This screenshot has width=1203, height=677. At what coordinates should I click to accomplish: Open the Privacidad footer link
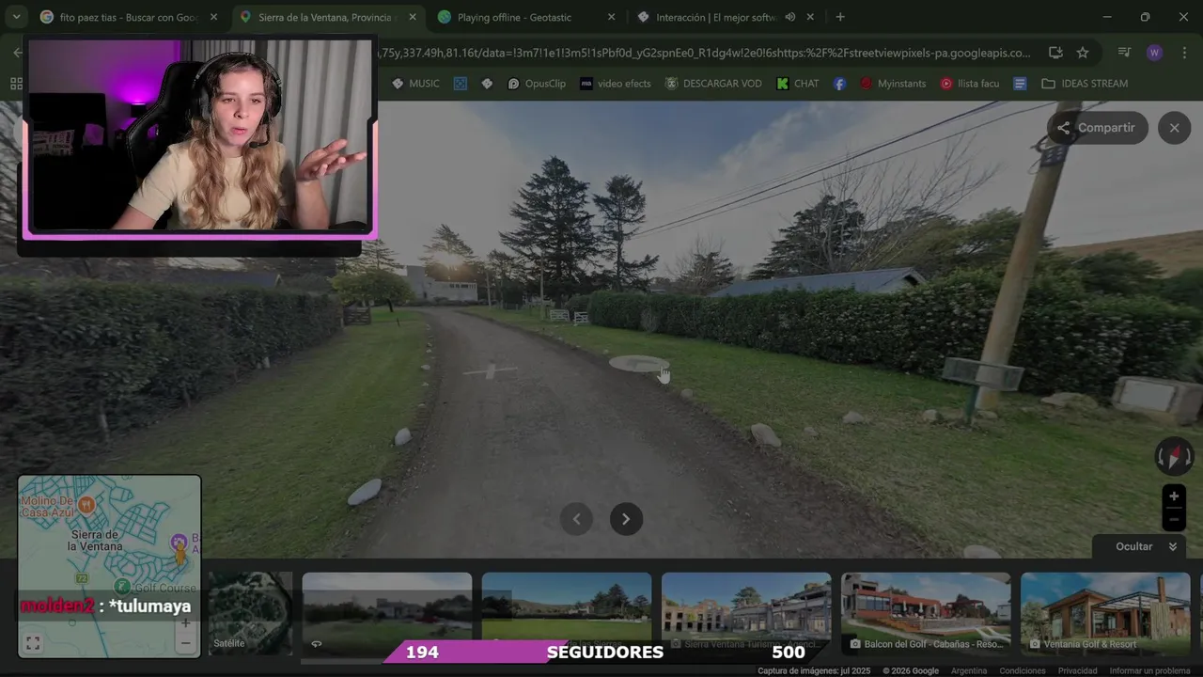tap(1077, 670)
